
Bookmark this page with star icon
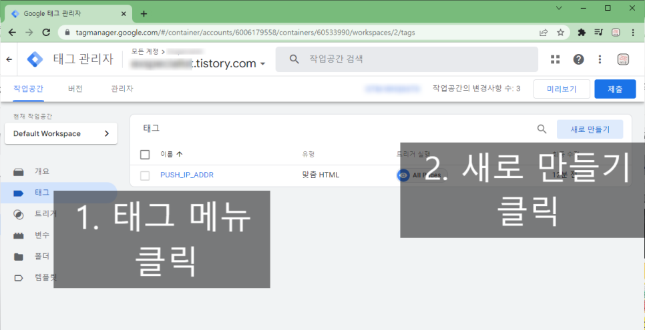pyautogui.click(x=560, y=33)
